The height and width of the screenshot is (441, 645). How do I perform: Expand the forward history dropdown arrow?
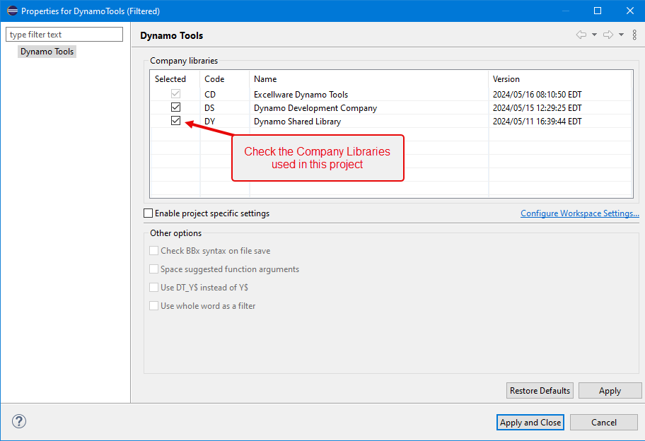621,35
